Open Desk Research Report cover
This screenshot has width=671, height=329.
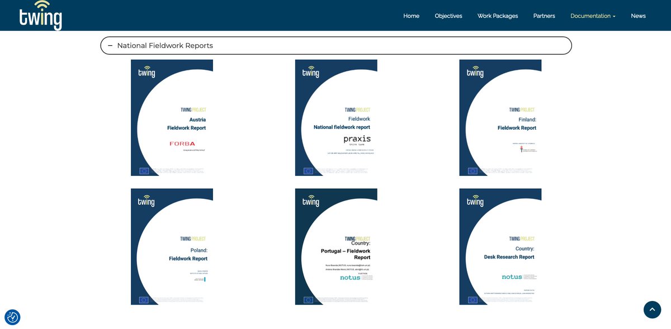pos(500,247)
